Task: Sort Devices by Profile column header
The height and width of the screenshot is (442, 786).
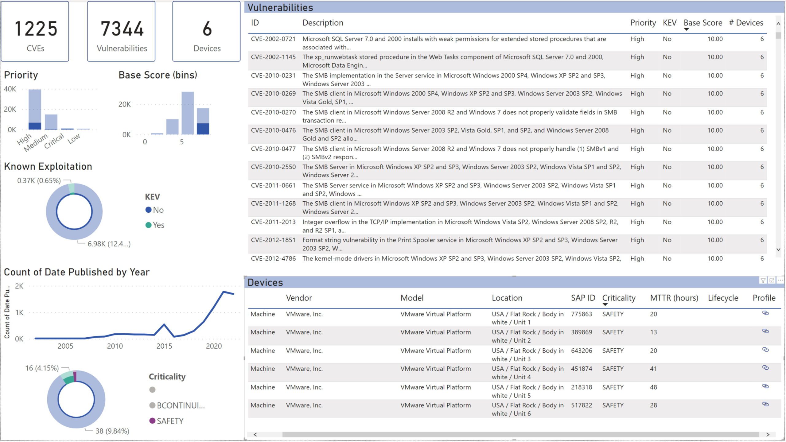Action: 764,298
